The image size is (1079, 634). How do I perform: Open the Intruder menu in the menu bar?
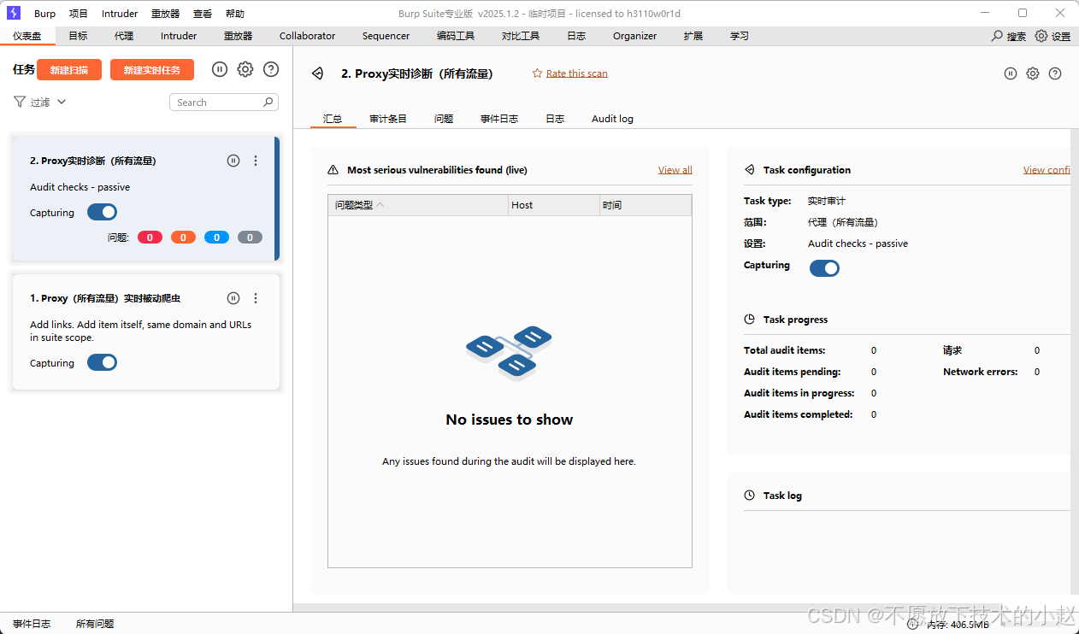click(x=120, y=14)
